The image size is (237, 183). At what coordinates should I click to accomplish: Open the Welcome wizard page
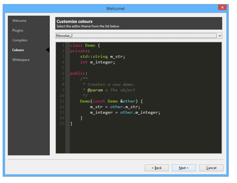coord(19,21)
